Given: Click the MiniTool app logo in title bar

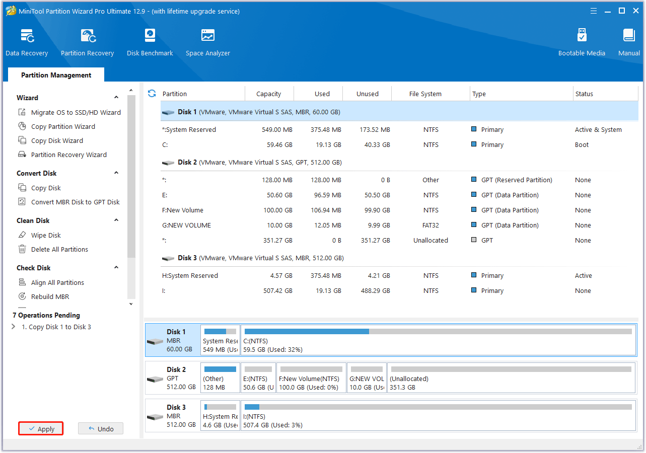Looking at the screenshot, I should pos(11,11).
